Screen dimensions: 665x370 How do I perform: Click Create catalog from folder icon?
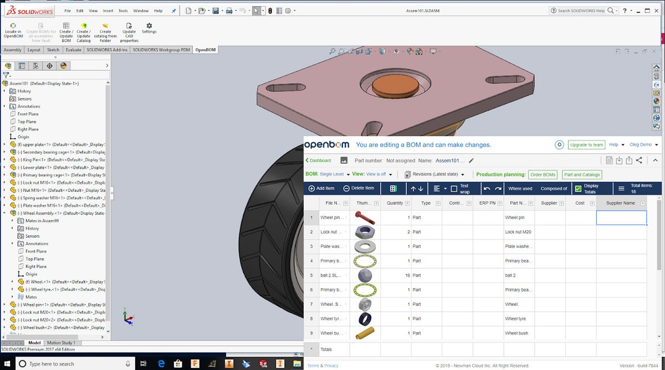(x=105, y=25)
